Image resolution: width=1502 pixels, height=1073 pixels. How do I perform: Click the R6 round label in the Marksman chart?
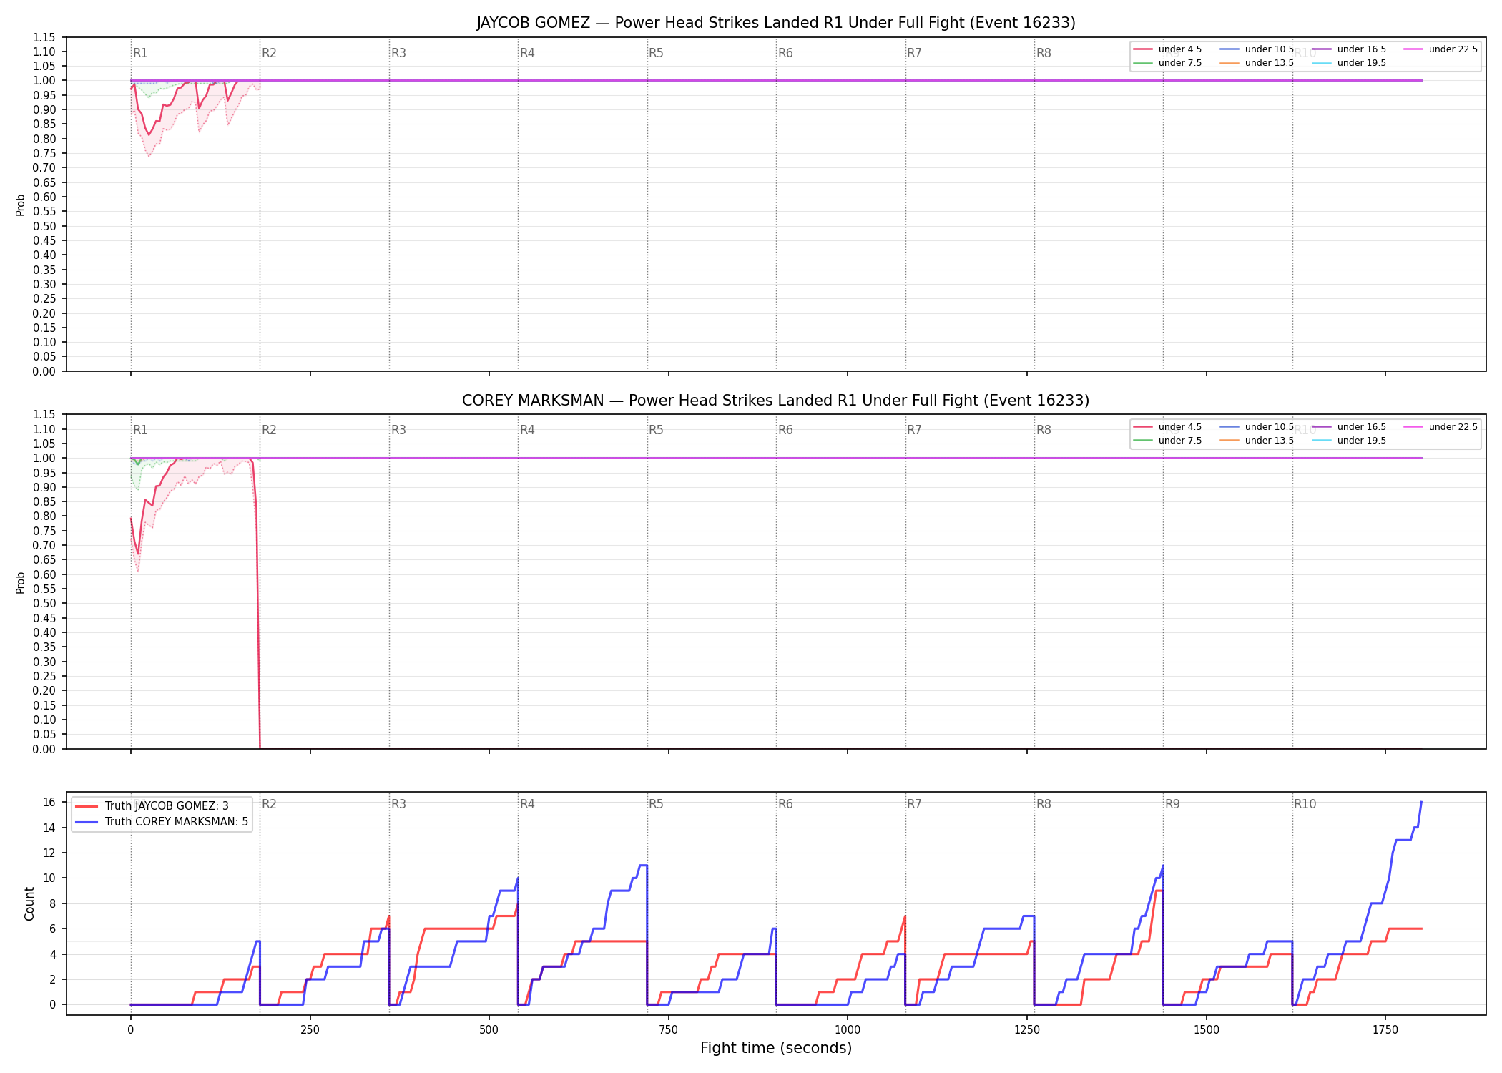(x=785, y=430)
